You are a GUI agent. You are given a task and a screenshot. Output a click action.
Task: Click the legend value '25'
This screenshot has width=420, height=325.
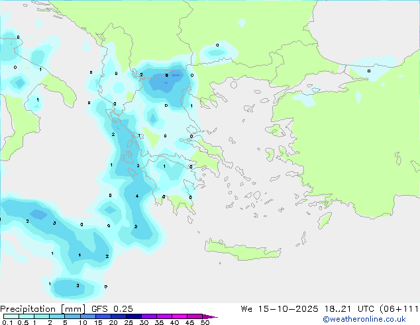129,322
